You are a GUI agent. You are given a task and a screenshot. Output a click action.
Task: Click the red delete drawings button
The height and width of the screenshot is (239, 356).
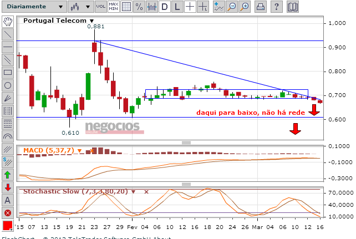[x=8, y=213]
